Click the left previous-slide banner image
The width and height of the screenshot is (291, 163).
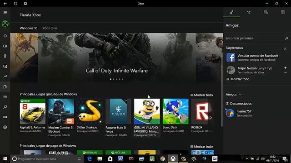click(24, 58)
